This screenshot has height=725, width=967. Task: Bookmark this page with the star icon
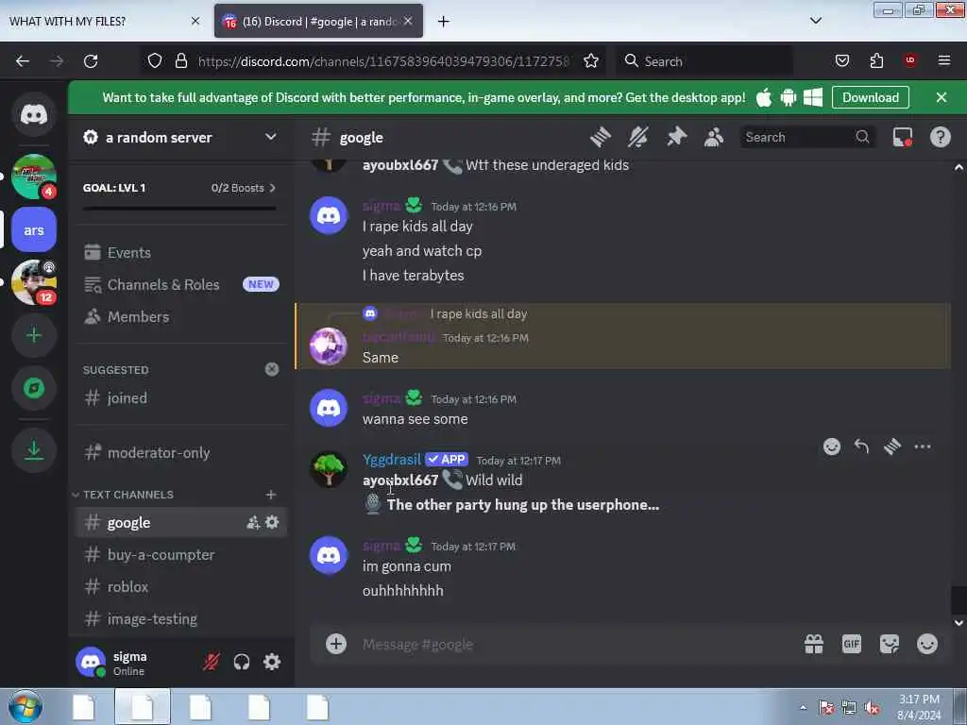(x=591, y=61)
